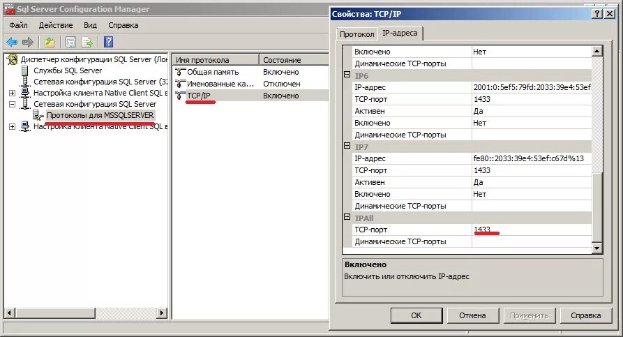Click the Forward arrow toolbar icon
Viewport: 623px width, 337px height.
28,42
